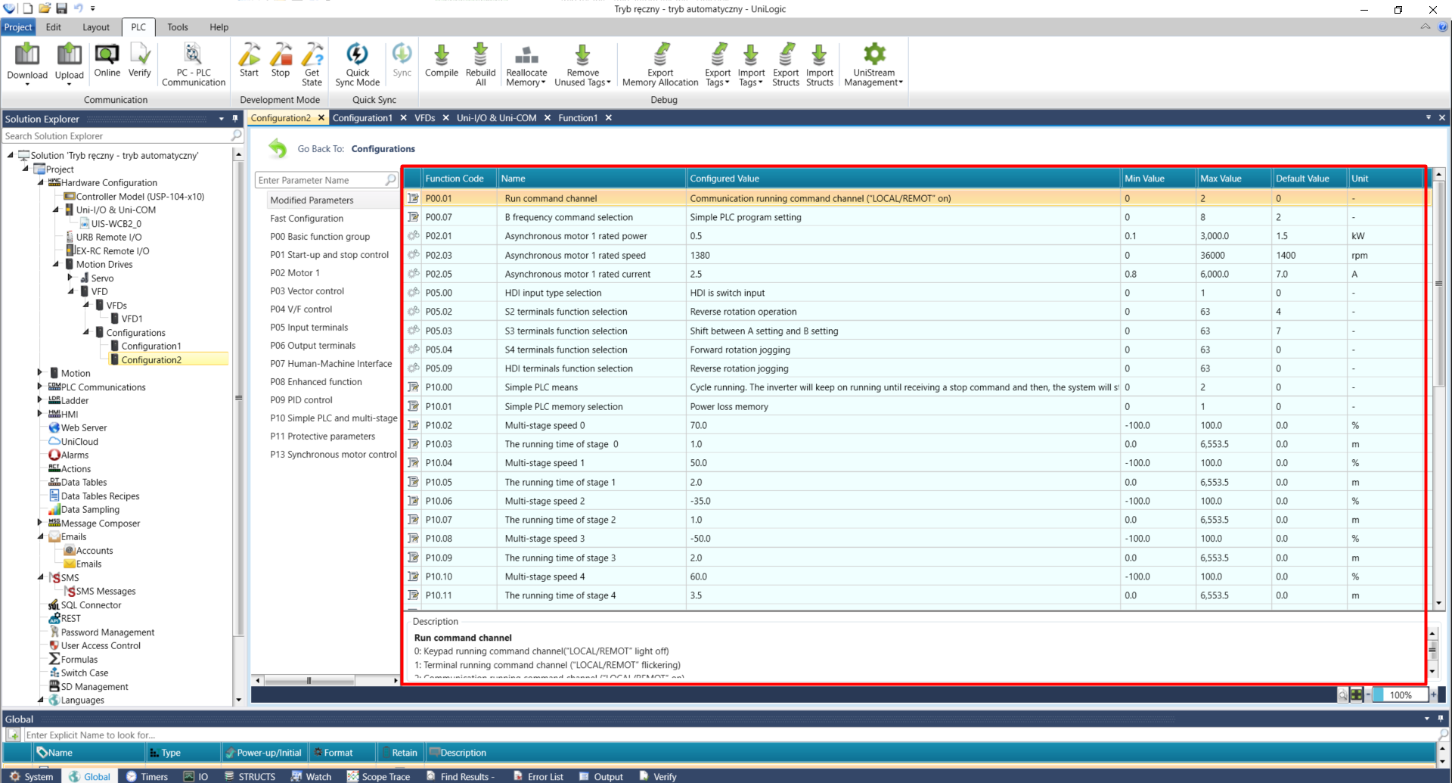
Task: Click the green Go Back arrow
Action: pos(278,148)
